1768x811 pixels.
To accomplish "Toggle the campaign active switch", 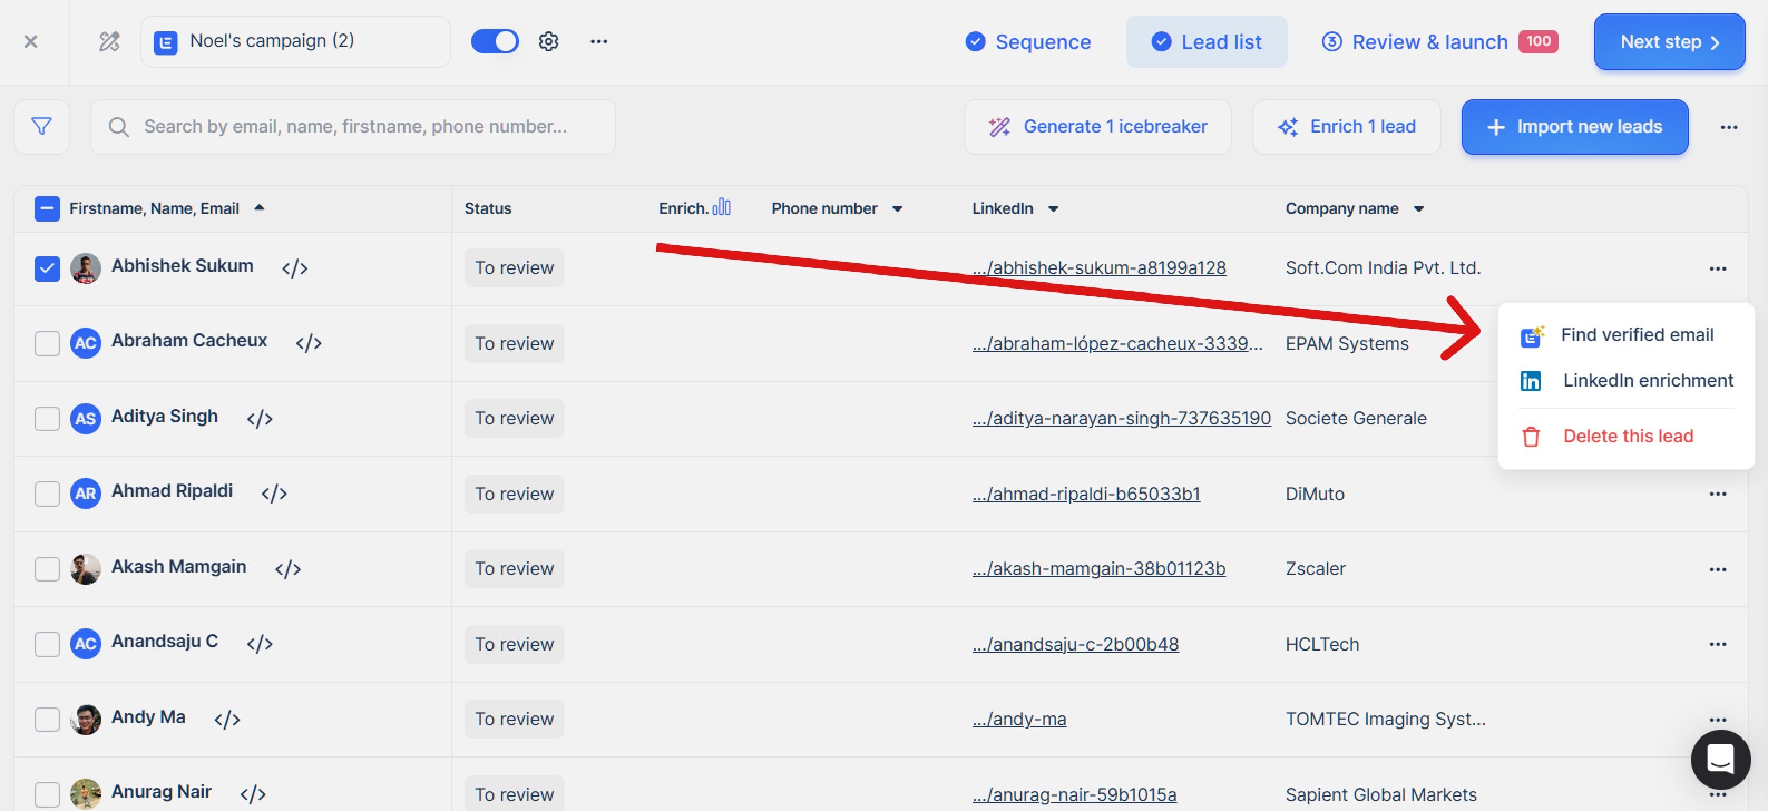I will (494, 42).
